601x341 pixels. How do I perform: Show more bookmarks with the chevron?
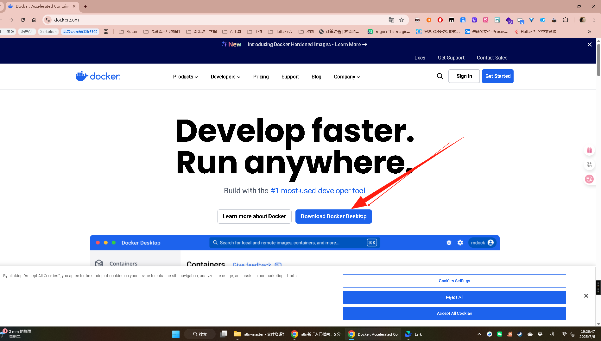[589, 32]
